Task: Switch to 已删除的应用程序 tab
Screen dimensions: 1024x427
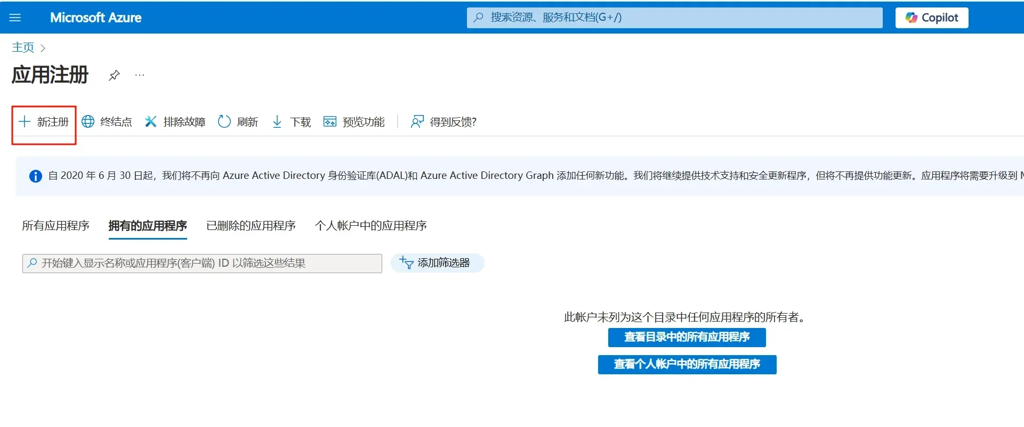Action: (x=251, y=226)
